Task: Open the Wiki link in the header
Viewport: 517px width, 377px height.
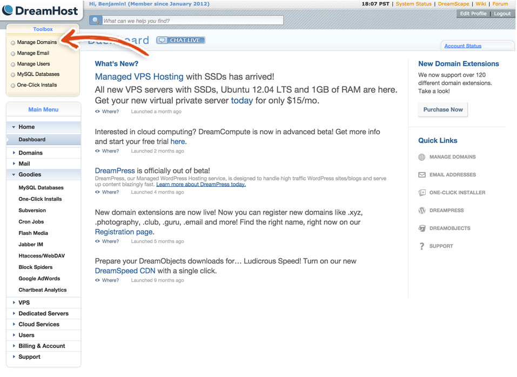Action: click(x=481, y=4)
